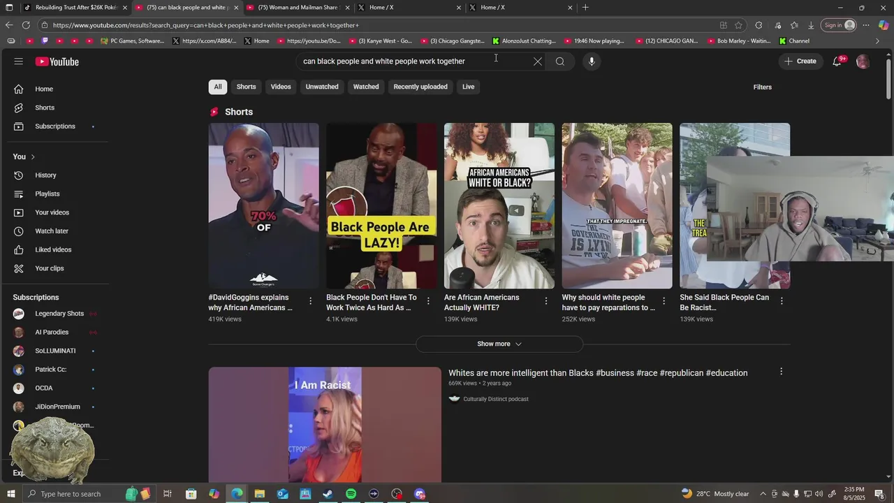Select the 'Recently uploaded' filter chip
894x503 pixels.
click(420, 87)
